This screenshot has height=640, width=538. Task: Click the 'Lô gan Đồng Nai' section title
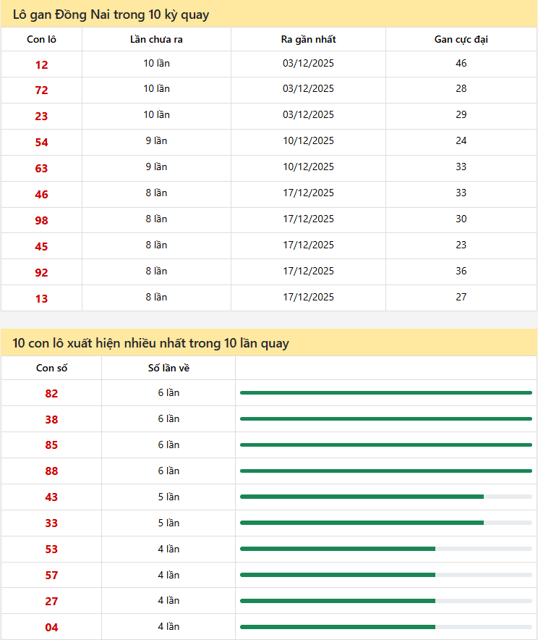(x=111, y=14)
